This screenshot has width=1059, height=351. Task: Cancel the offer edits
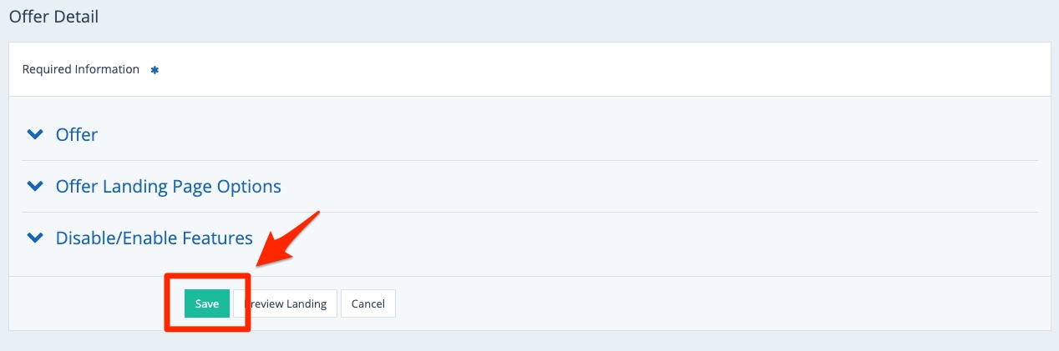(367, 304)
